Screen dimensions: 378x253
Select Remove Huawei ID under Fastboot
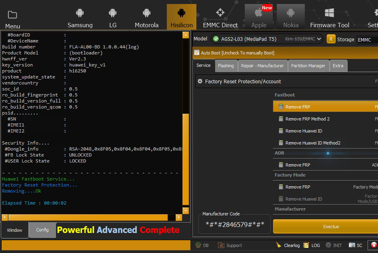coord(304,131)
